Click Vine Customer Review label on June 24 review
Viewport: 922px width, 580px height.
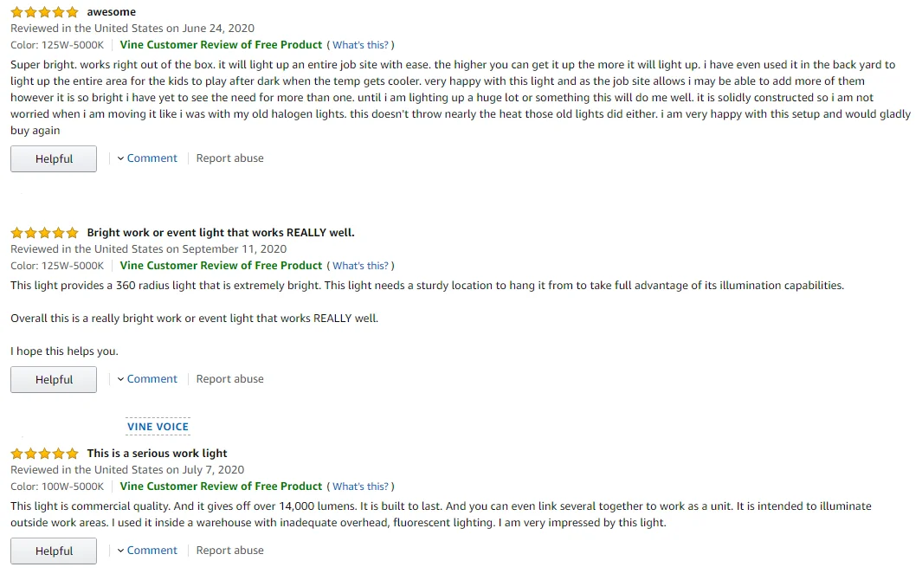coord(221,45)
